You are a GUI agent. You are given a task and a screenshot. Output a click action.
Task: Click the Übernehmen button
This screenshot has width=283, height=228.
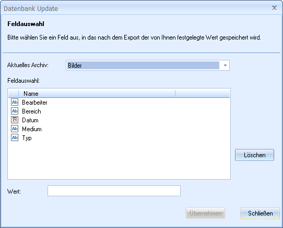pos(205,213)
